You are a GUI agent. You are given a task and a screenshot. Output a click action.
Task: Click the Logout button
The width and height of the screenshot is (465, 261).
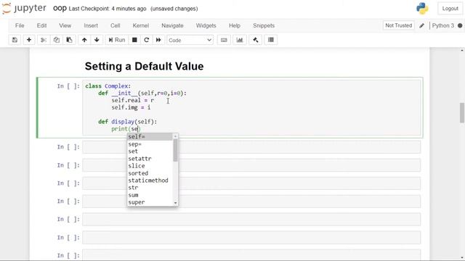pyautogui.click(x=450, y=9)
